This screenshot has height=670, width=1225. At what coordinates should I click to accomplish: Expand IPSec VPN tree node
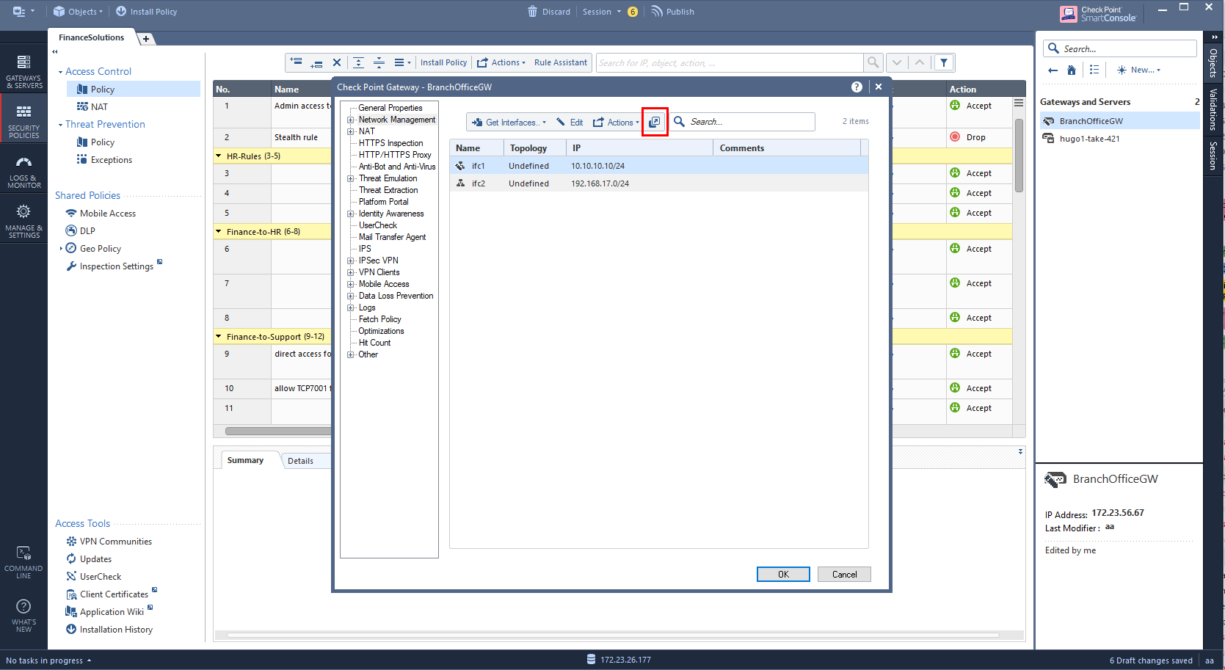[x=351, y=261]
